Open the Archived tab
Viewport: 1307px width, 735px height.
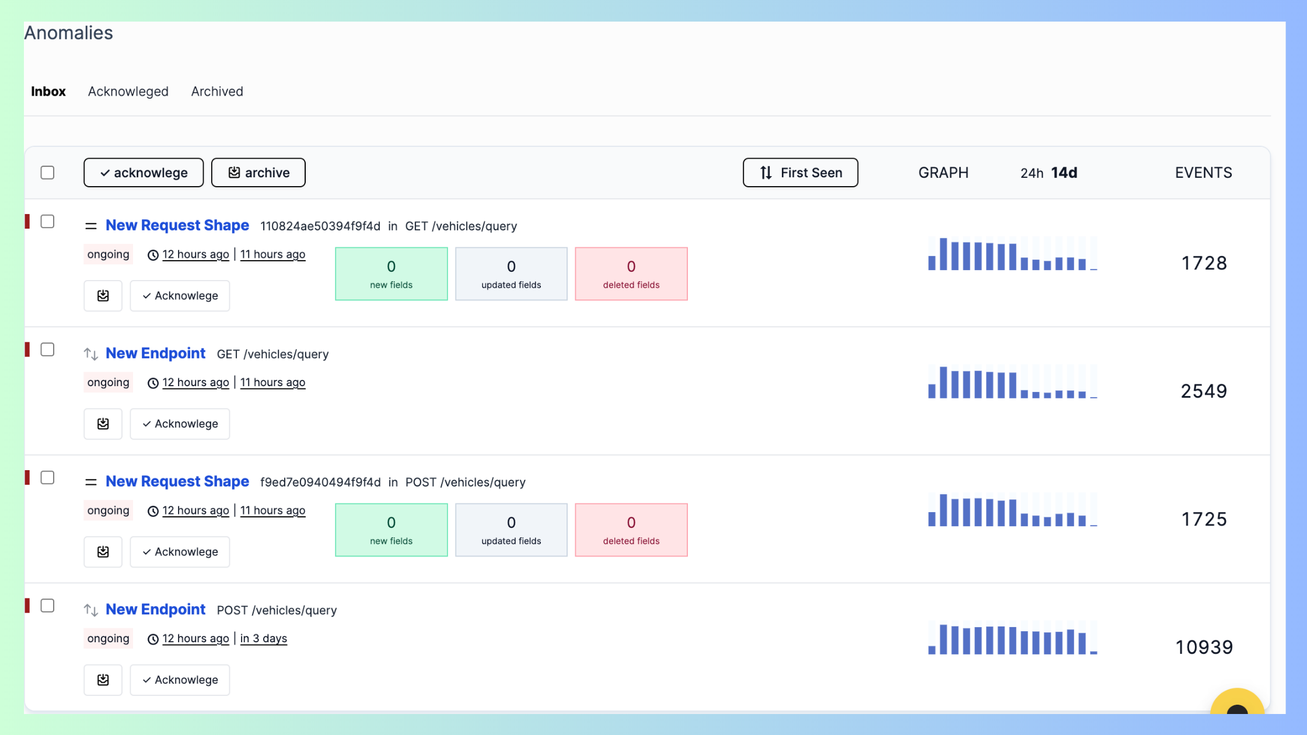pyautogui.click(x=216, y=92)
